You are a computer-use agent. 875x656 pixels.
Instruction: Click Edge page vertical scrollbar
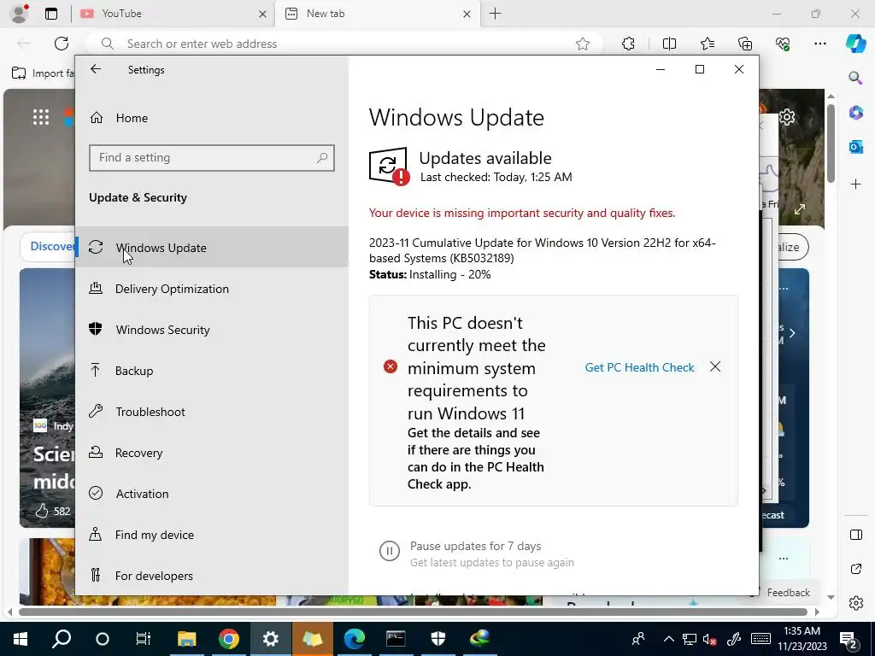[x=831, y=143]
